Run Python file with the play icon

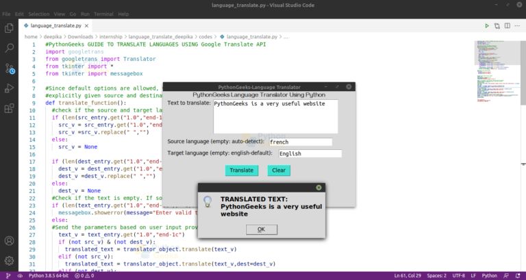(x=487, y=26)
